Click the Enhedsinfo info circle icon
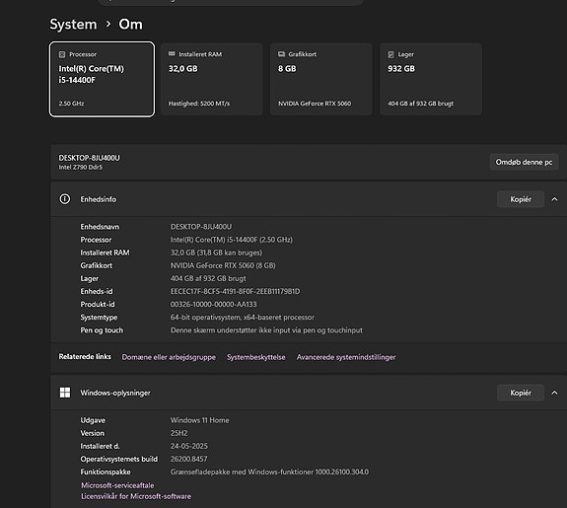The height and width of the screenshot is (508, 567). click(65, 199)
